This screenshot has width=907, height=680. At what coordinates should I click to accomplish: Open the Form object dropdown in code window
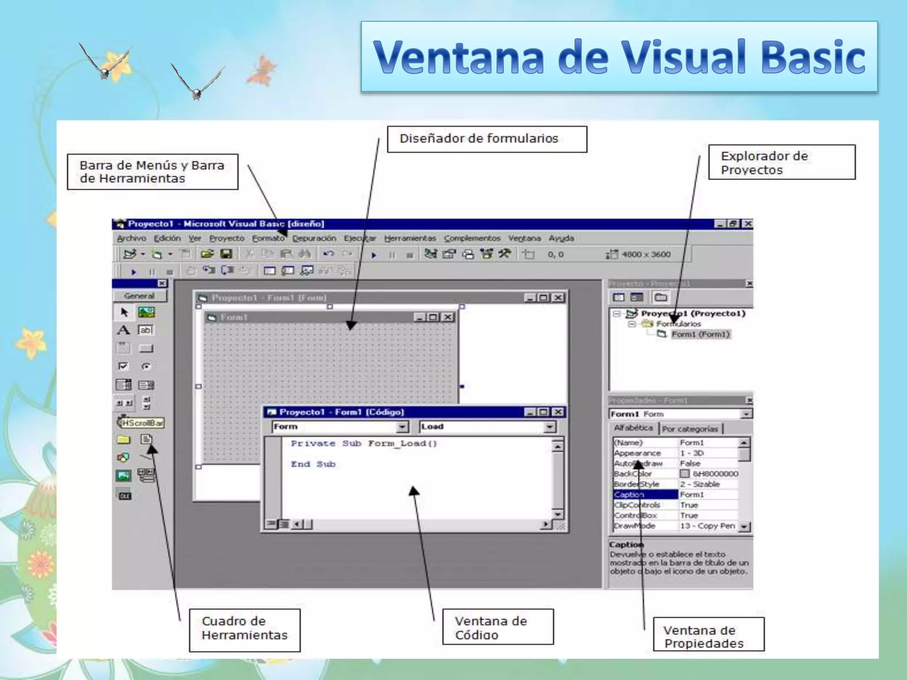pyautogui.click(x=402, y=427)
